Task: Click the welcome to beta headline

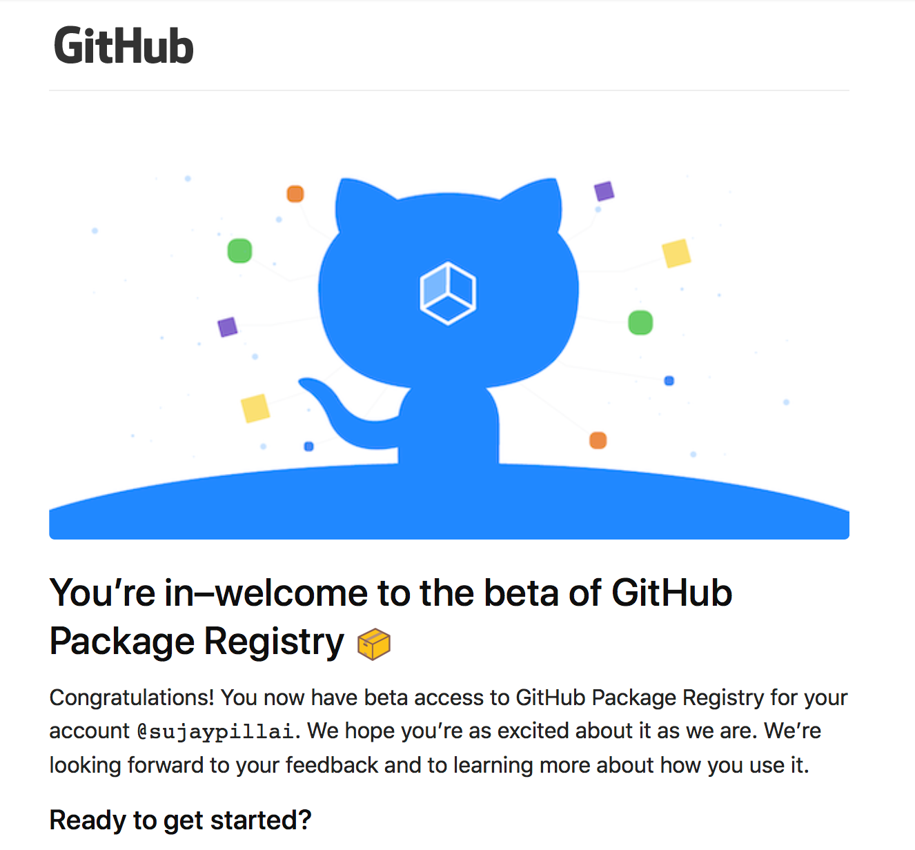Action: point(391,617)
